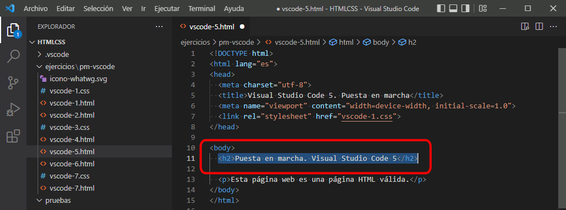Select the vscode-5.html editor tab
This screenshot has height=210, width=566.
point(212,27)
